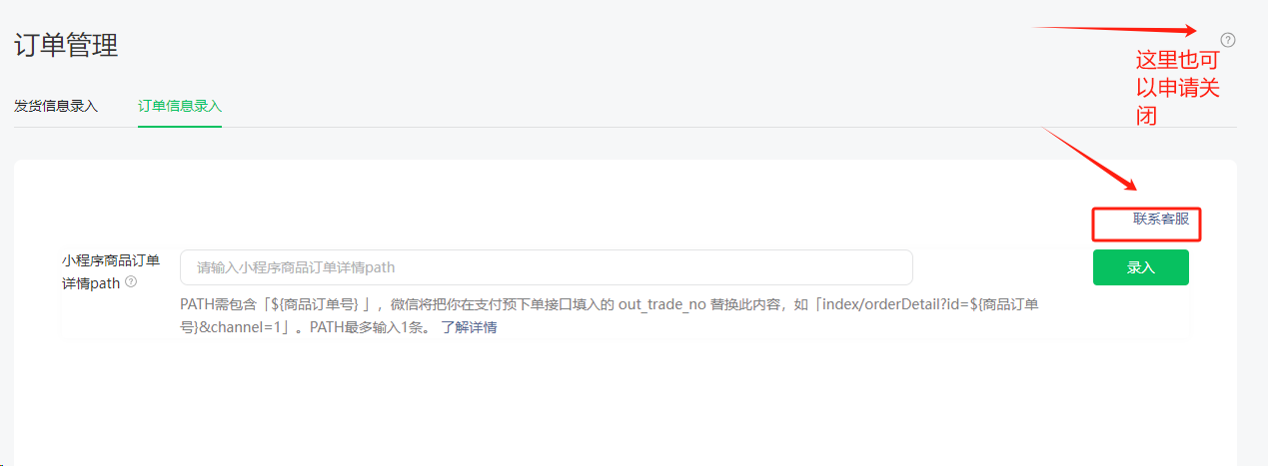Image resolution: width=1268 pixels, height=466 pixels.
Task: Click the 订单管理 page heading
Action: (66, 45)
